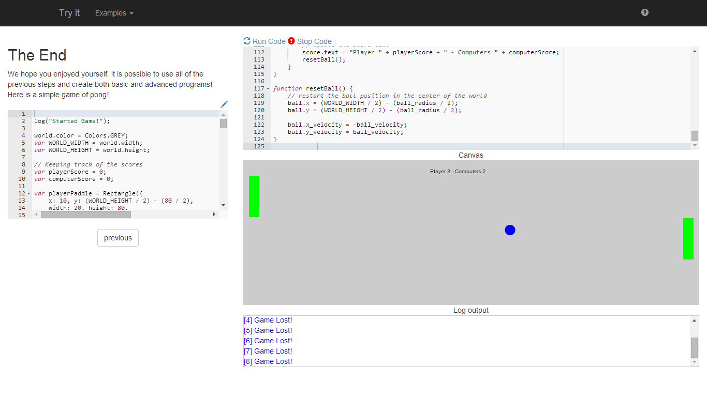The width and height of the screenshot is (707, 397).
Task: Click log entry '[7] Game Lost!'
Action: tap(268, 351)
